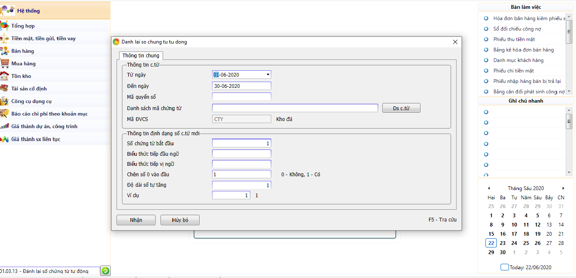Screen dimensions: 576x278
Task: Go to next month in calendar
Action: 563,188
